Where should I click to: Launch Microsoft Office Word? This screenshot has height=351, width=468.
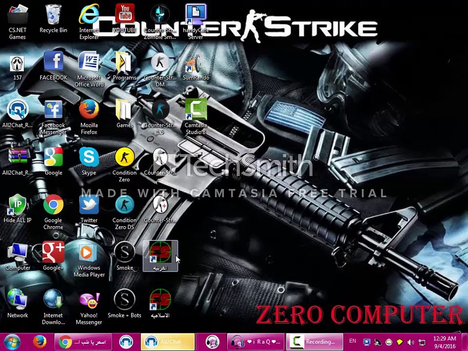click(x=89, y=69)
